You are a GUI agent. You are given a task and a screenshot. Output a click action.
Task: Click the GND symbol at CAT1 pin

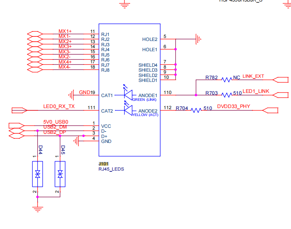point(71,95)
